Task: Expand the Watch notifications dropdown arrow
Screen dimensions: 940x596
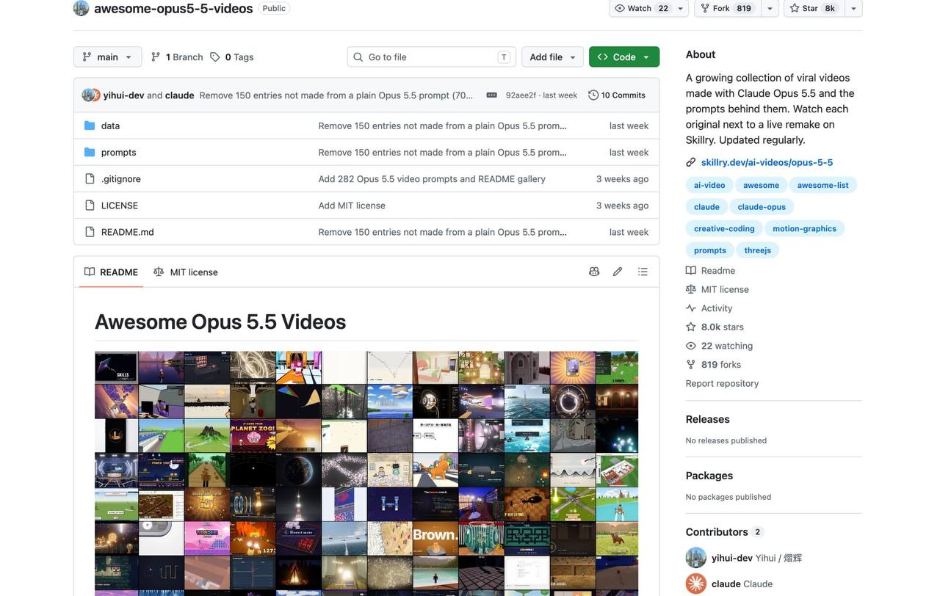Action: [x=681, y=8]
